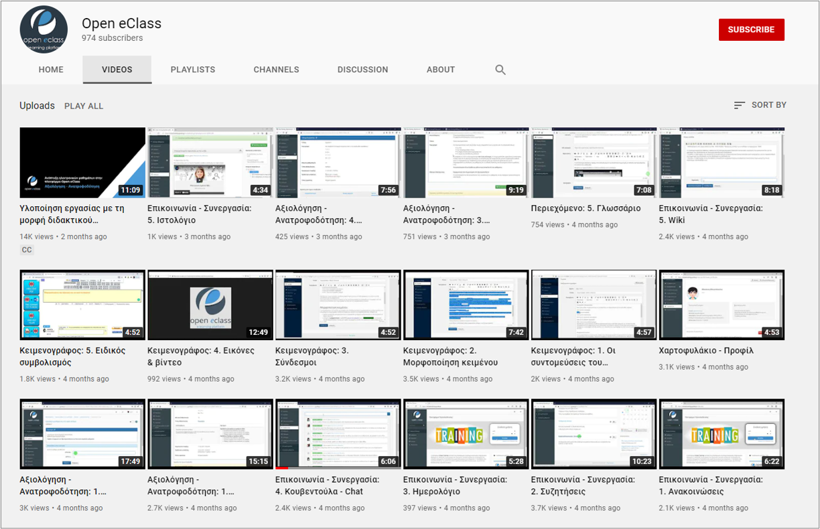Click the Open eClass channel name
Image resolution: width=820 pixels, height=529 pixels.
click(121, 23)
